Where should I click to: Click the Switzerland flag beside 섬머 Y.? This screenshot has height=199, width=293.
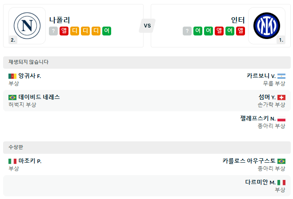(x=281, y=98)
